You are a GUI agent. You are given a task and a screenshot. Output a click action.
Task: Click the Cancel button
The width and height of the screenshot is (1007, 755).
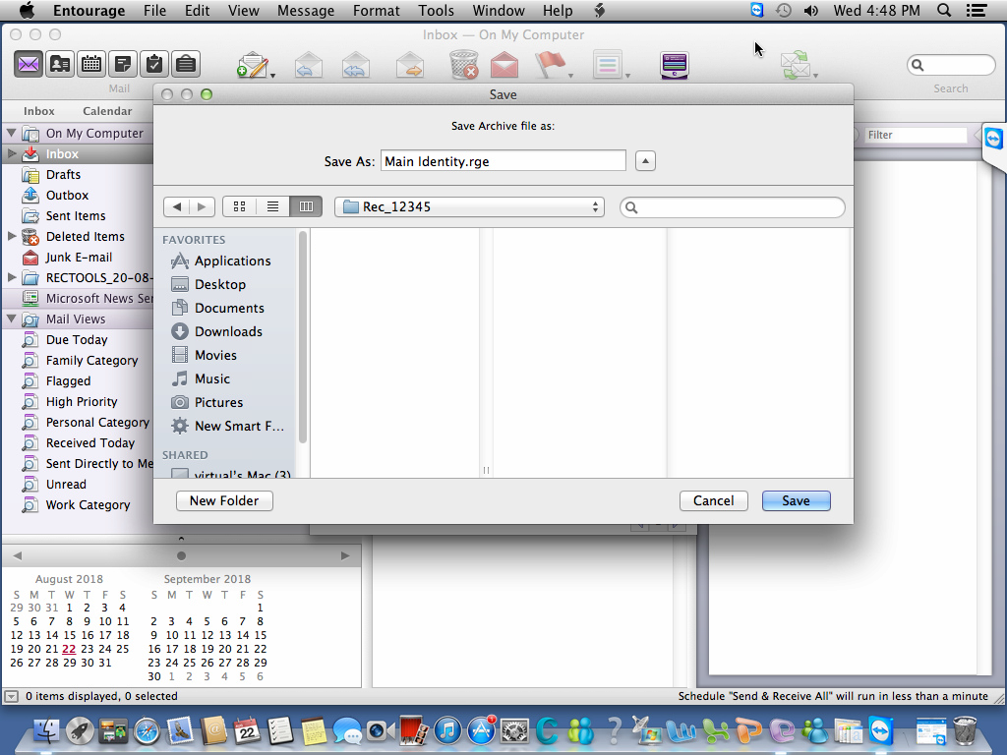coord(714,500)
